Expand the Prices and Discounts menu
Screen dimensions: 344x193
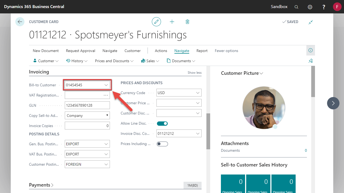point(114,61)
